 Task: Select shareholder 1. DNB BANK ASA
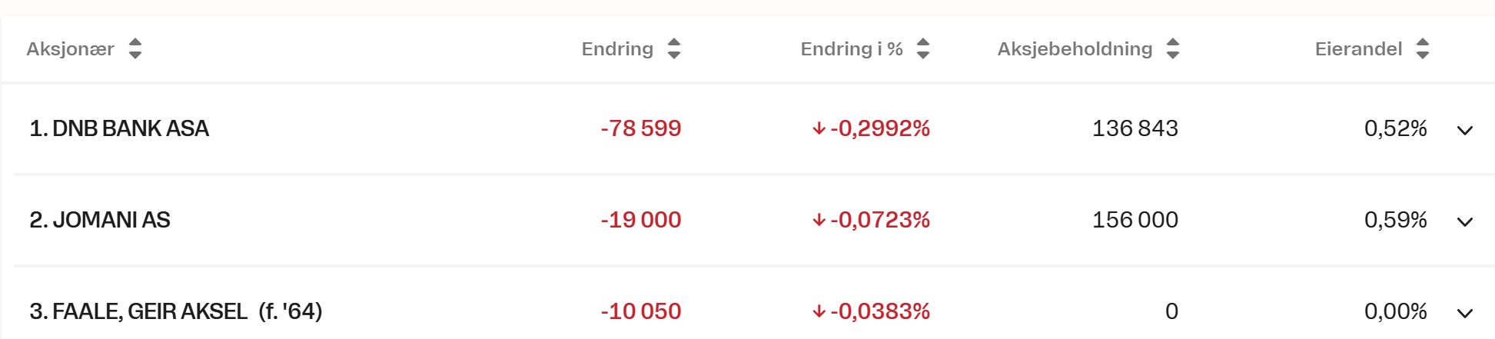point(119,128)
